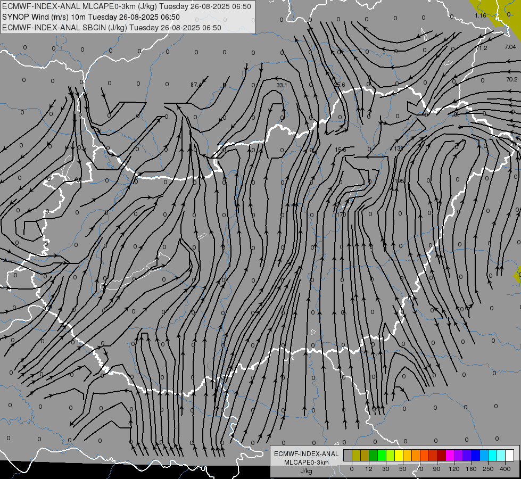Click the ECMWF-INDEX-ANAL MLCAPE0-3km title line

click(x=127, y=6)
